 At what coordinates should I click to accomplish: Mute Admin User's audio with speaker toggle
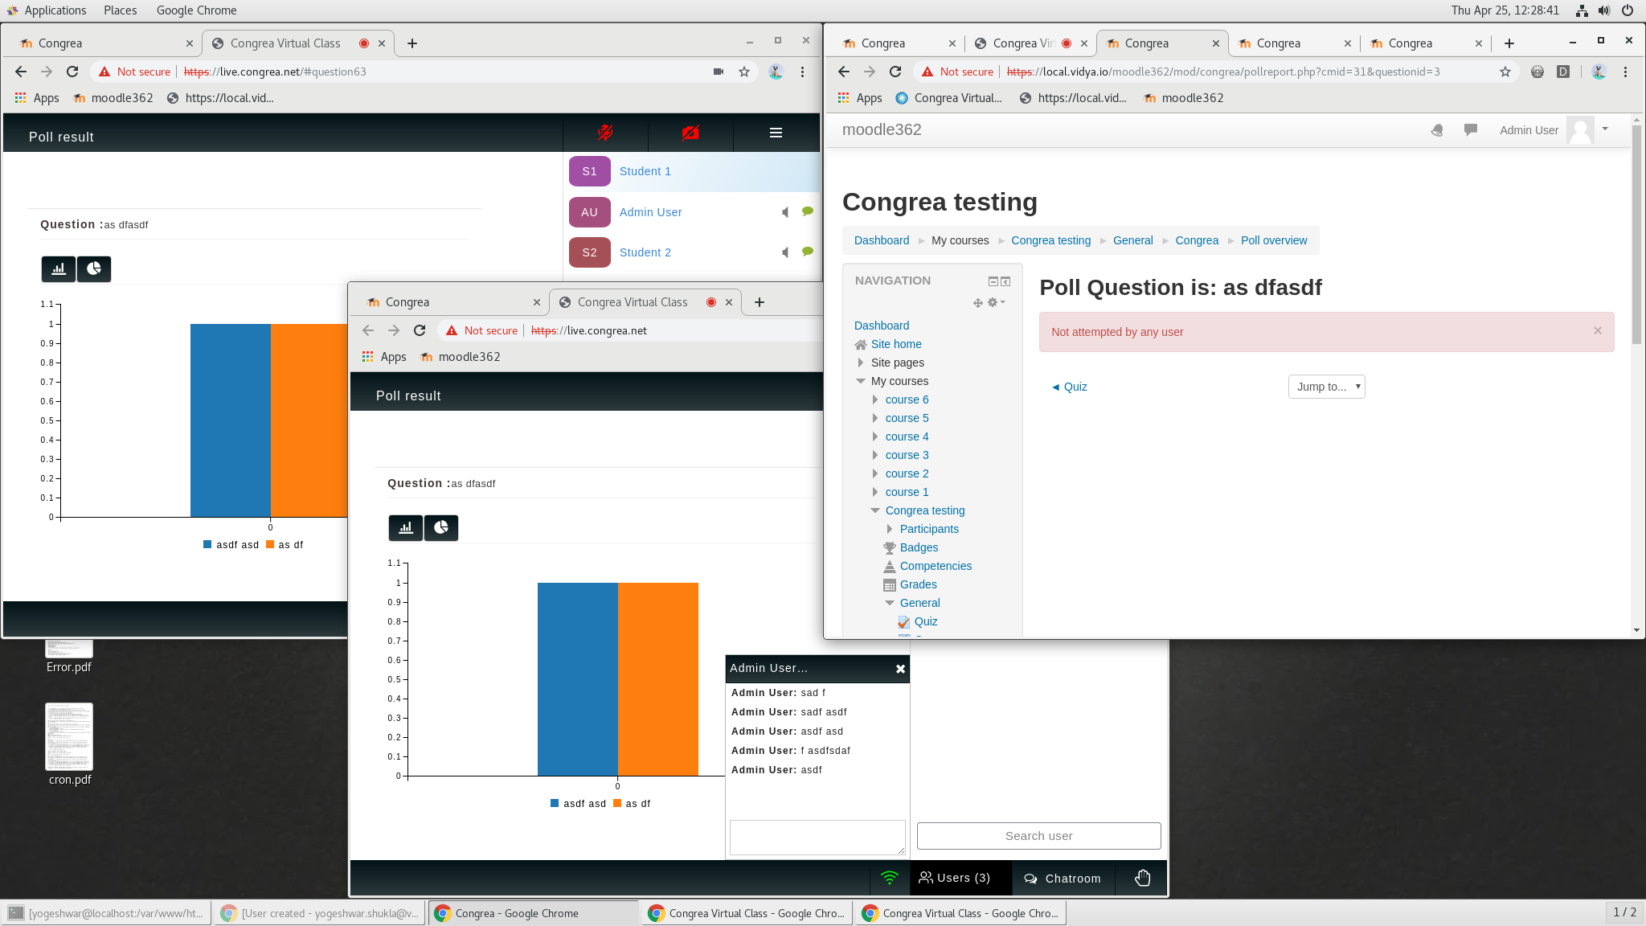point(784,212)
